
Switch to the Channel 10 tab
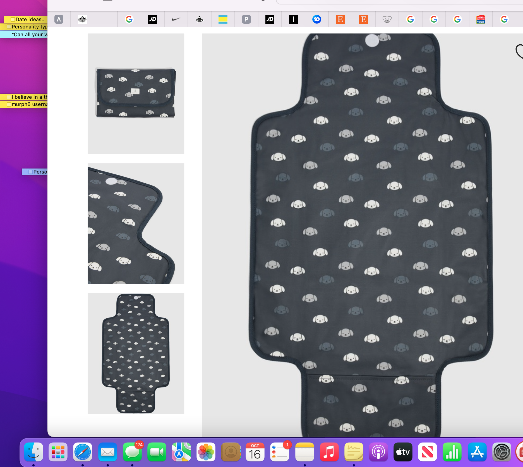[317, 19]
